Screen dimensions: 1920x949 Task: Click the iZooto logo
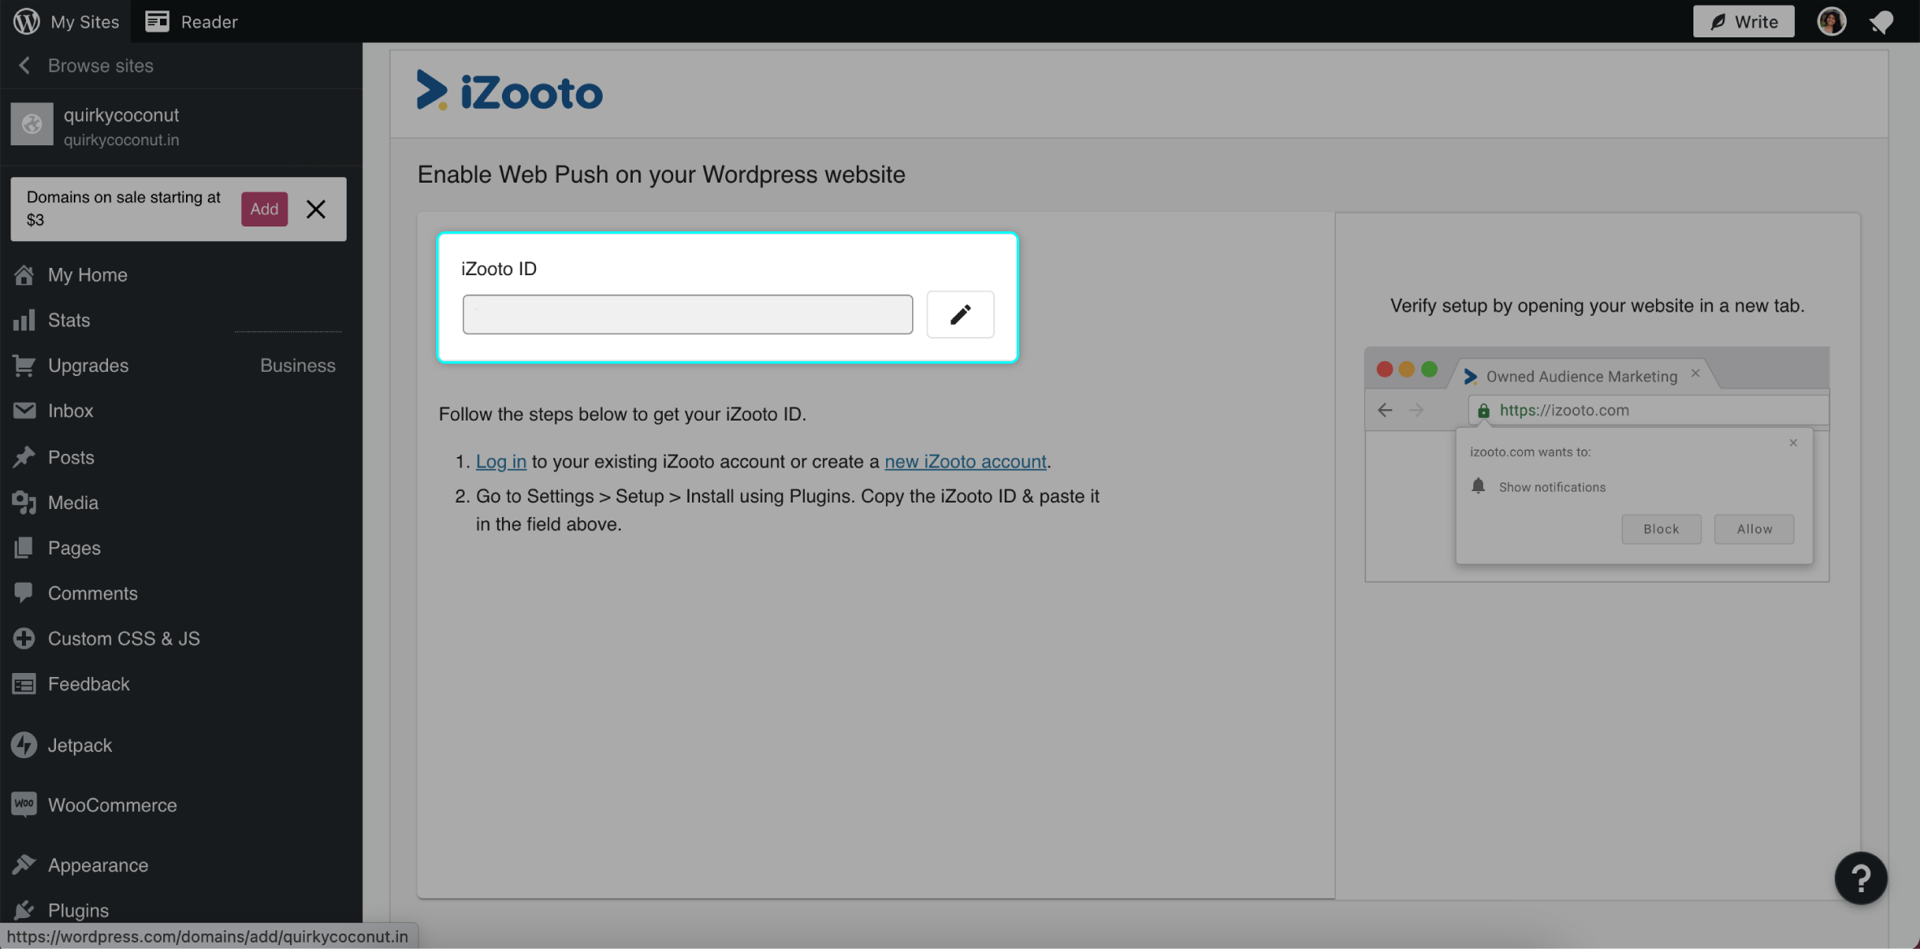click(x=509, y=91)
